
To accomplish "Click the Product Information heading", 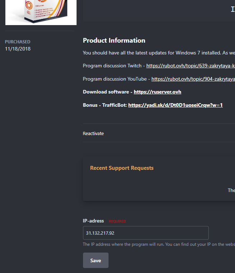I will click(x=114, y=40).
